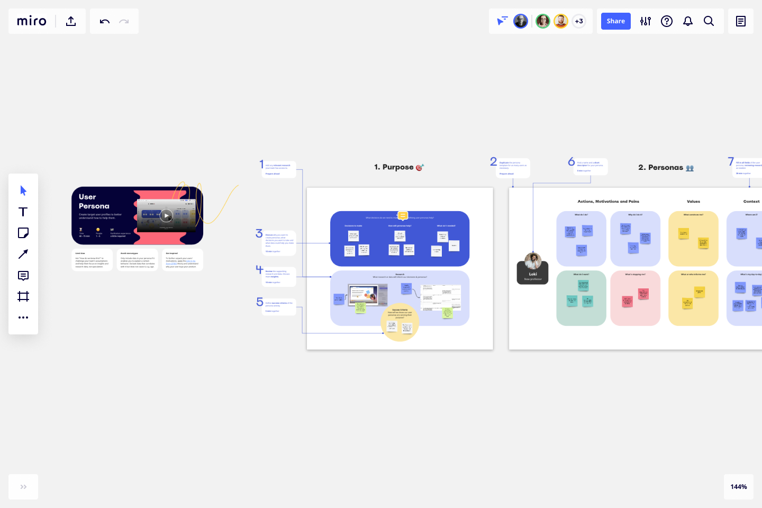
Task: Open the 144% zoom level control
Action: pos(739,487)
